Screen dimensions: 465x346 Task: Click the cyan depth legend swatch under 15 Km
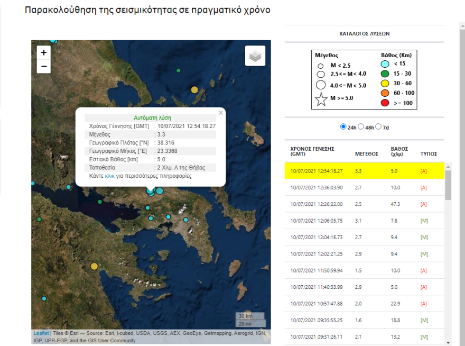click(384, 63)
